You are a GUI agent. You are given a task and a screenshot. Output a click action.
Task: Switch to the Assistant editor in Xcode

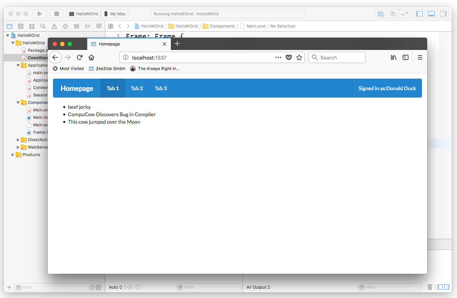click(x=392, y=14)
